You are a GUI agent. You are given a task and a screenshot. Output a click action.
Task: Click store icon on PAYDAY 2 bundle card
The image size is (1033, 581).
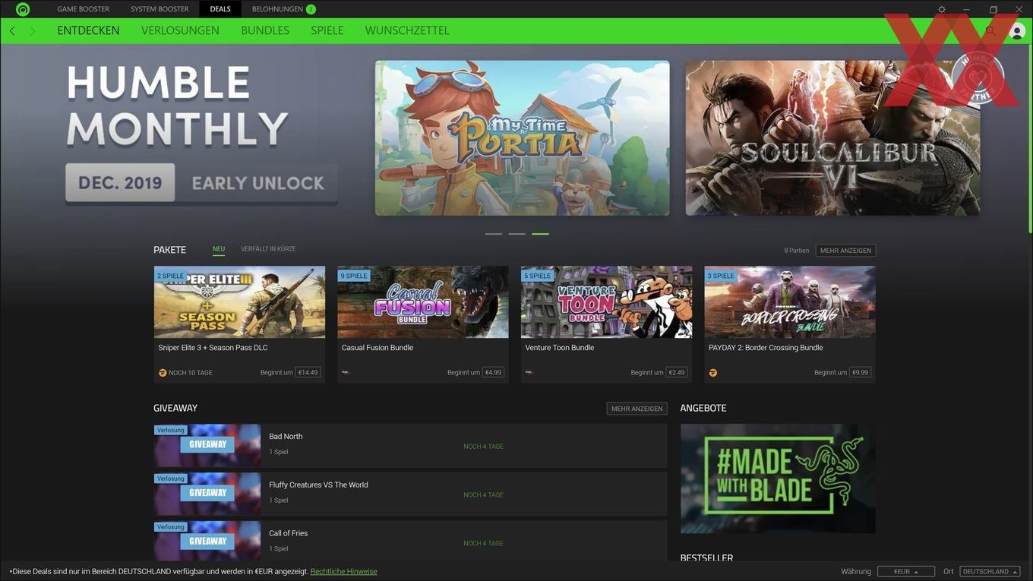coord(712,373)
